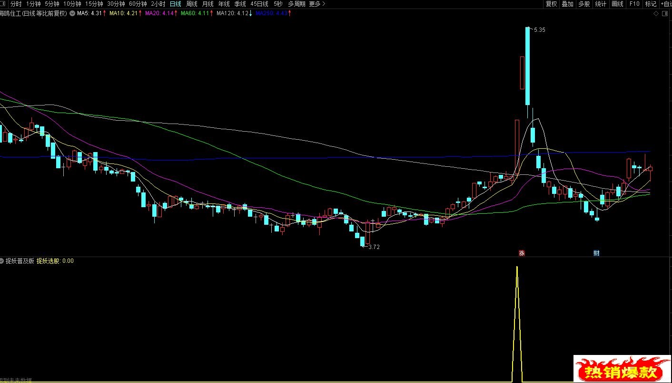Click the small panel icon left of 分时

[3, 4]
